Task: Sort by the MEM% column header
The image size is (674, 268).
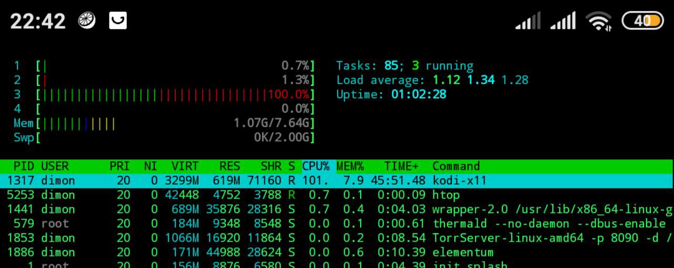Action: 350,166
